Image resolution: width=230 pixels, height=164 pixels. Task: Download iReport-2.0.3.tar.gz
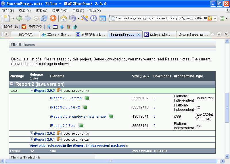point(65,107)
